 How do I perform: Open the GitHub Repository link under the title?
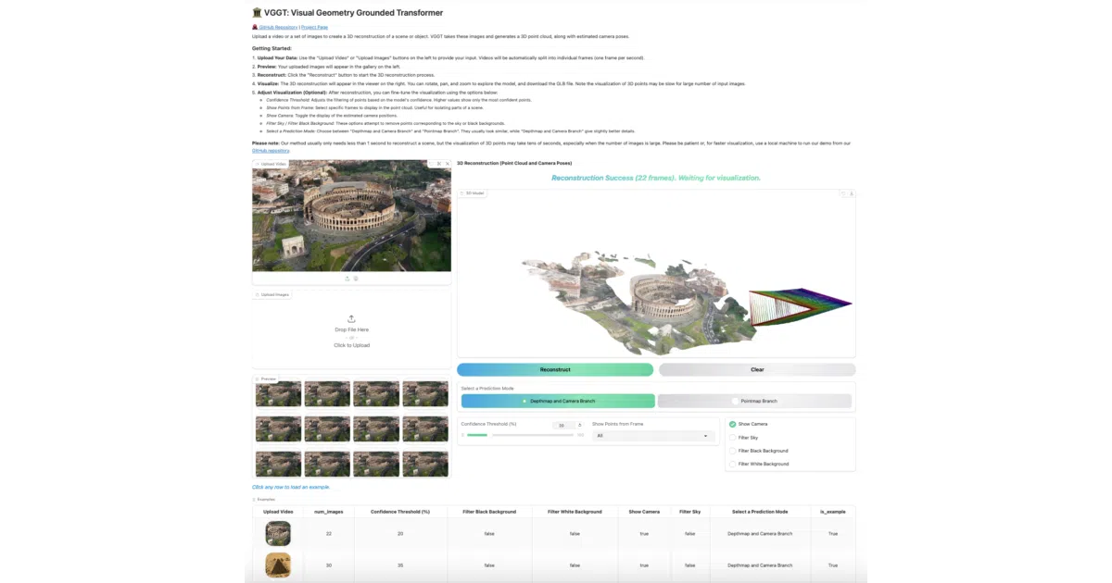tap(276, 27)
